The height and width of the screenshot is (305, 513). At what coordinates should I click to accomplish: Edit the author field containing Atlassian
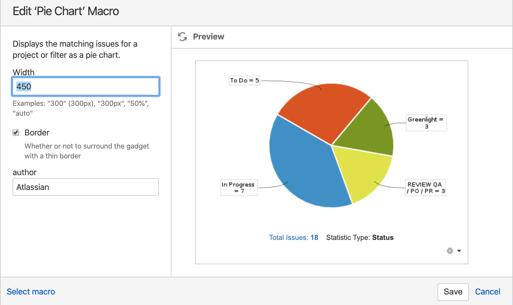click(x=86, y=187)
